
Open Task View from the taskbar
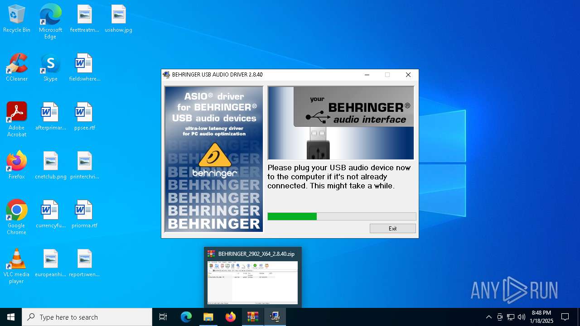[163, 317]
